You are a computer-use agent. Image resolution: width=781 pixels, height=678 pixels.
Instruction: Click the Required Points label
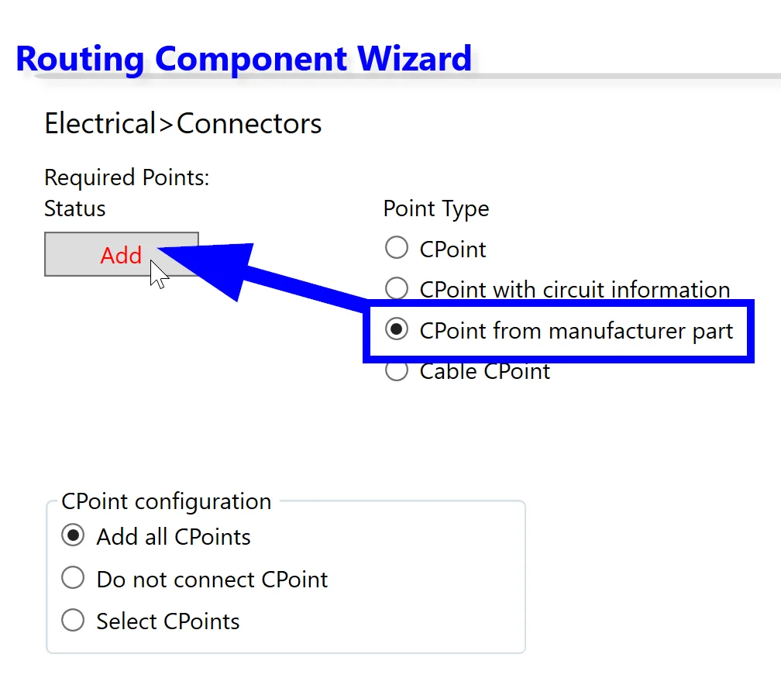[x=127, y=177]
